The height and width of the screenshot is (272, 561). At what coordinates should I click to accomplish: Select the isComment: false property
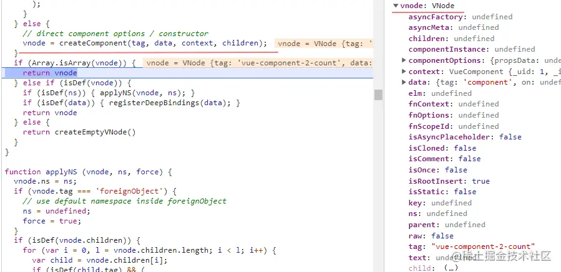pos(445,159)
